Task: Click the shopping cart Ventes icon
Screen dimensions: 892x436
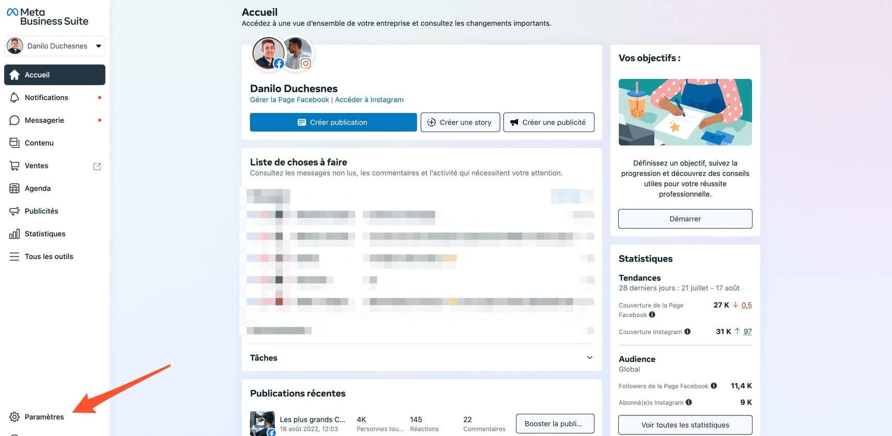Action: click(14, 166)
